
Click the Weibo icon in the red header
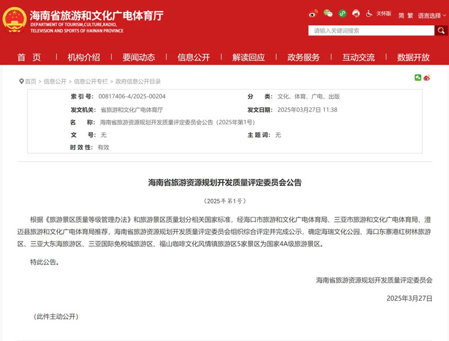point(313,14)
